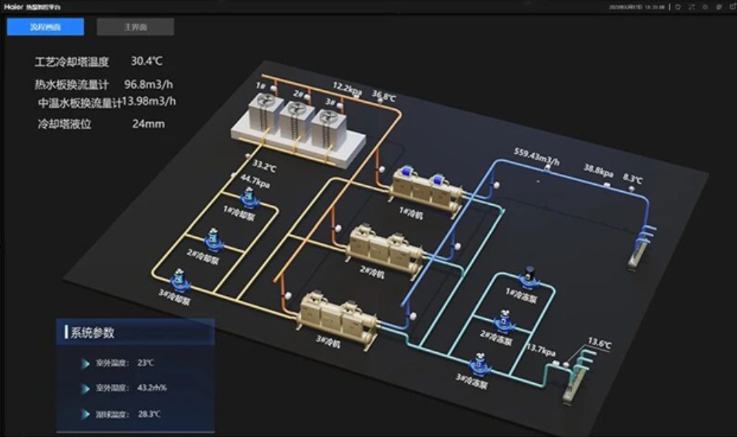Select the 2#冷却泵 pump icon
The width and height of the screenshot is (737, 437).
[x=213, y=239]
